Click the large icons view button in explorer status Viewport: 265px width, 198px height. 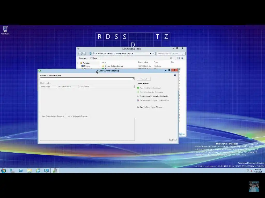[183, 134]
